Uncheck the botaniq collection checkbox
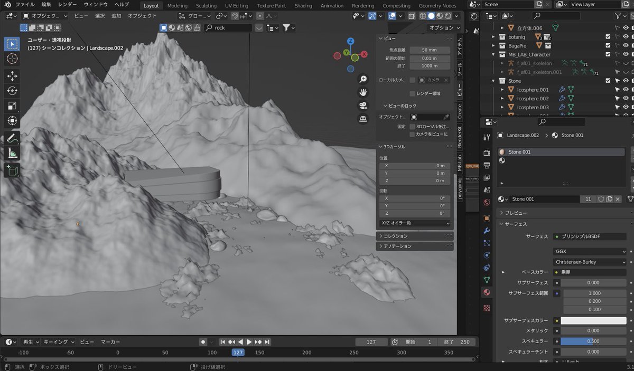 pos(608,37)
